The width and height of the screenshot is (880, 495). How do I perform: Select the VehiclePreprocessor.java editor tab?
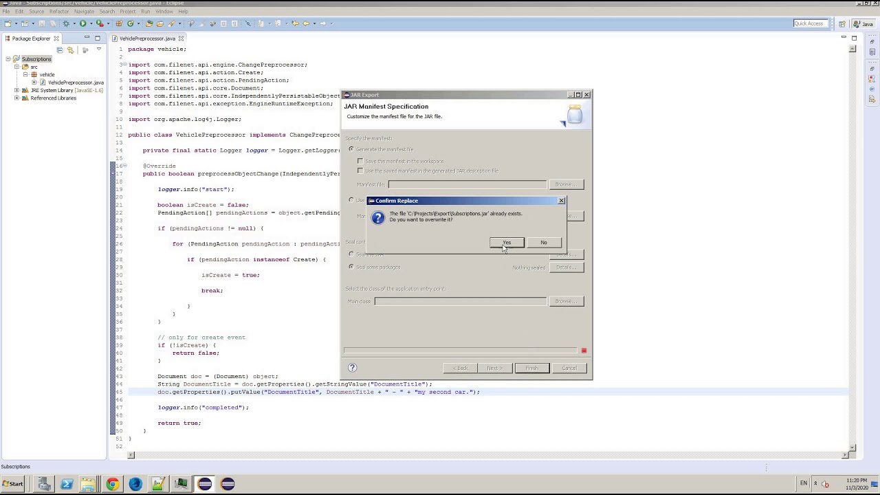click(146, 38)
